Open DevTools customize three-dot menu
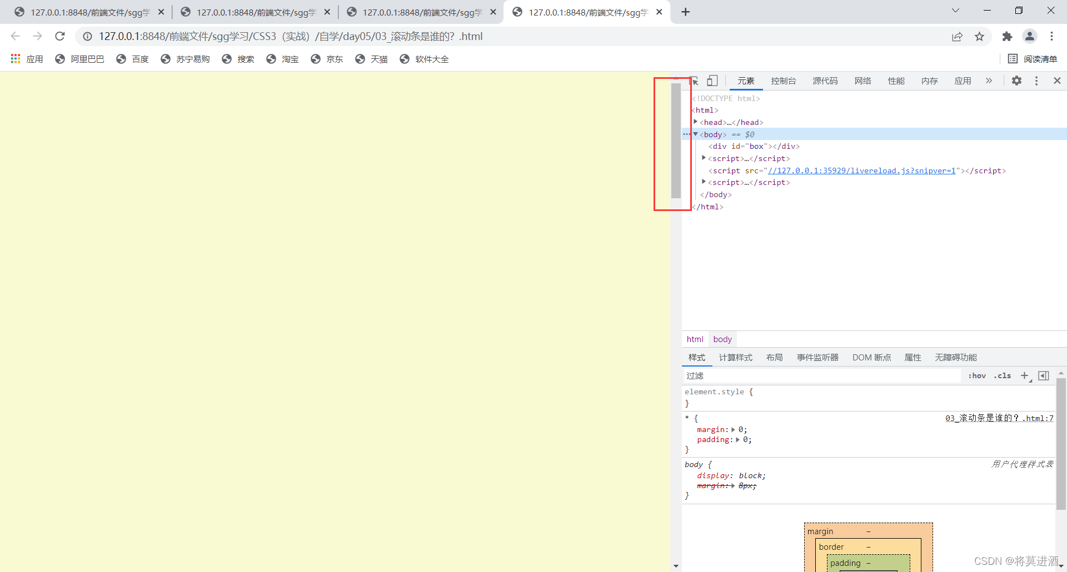Image resolution: width=1067 pixels, height=572 pixels. (x=1036, y=81)
